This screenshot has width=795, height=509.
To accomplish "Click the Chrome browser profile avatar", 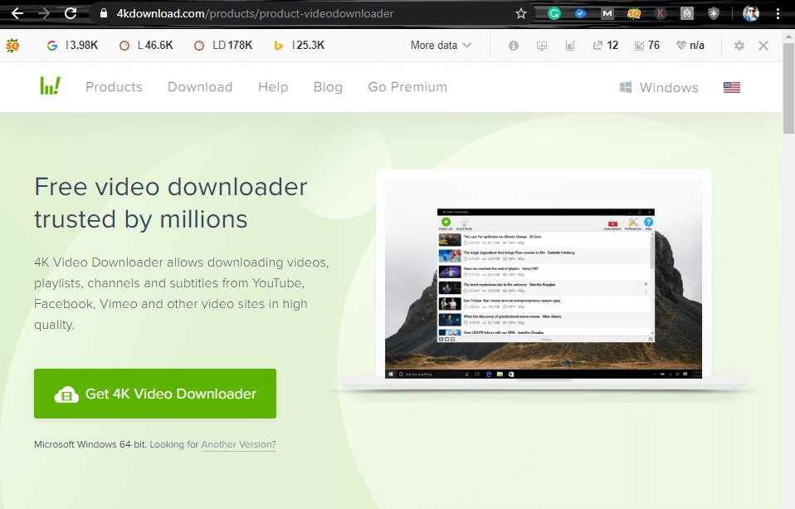I will 750,13.
